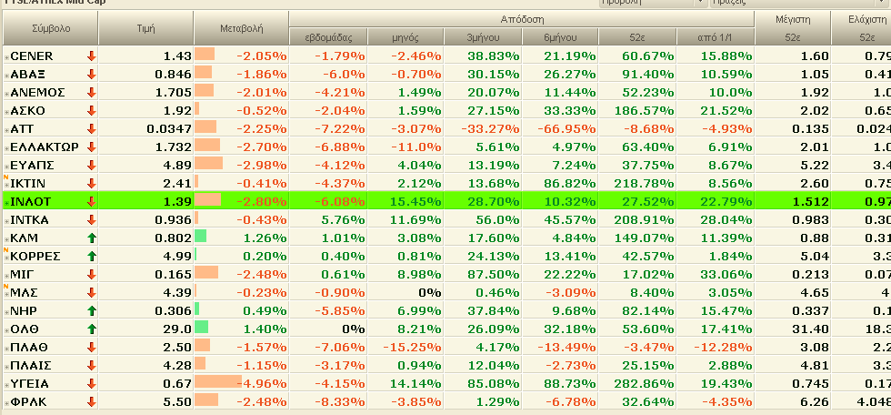Click the 1.512 yearly high for ΙΝΛΟΤ
Image resolution: width=891 pixels, height=415 pixels.
click(812, 201)
